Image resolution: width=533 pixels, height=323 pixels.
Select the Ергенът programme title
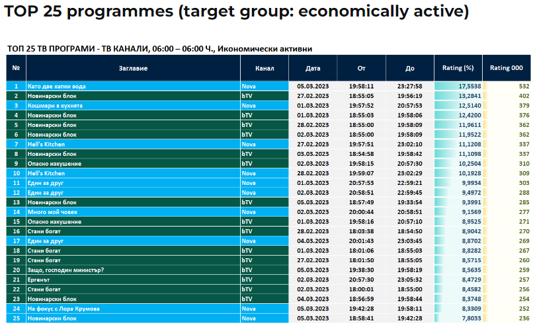pyautogui.click(x=40, y=279)
